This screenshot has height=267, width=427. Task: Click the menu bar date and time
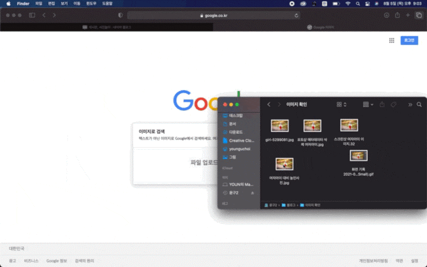click(x=402, y=3)
